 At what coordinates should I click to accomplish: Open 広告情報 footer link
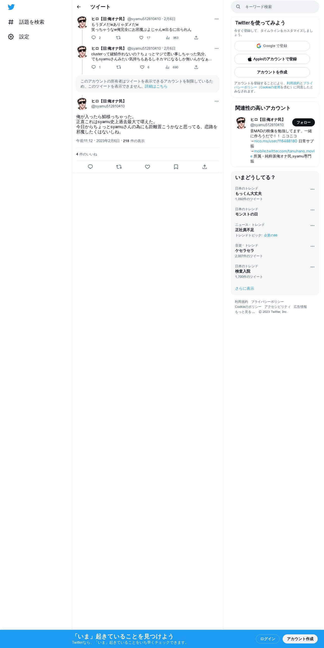coord(300,307)
